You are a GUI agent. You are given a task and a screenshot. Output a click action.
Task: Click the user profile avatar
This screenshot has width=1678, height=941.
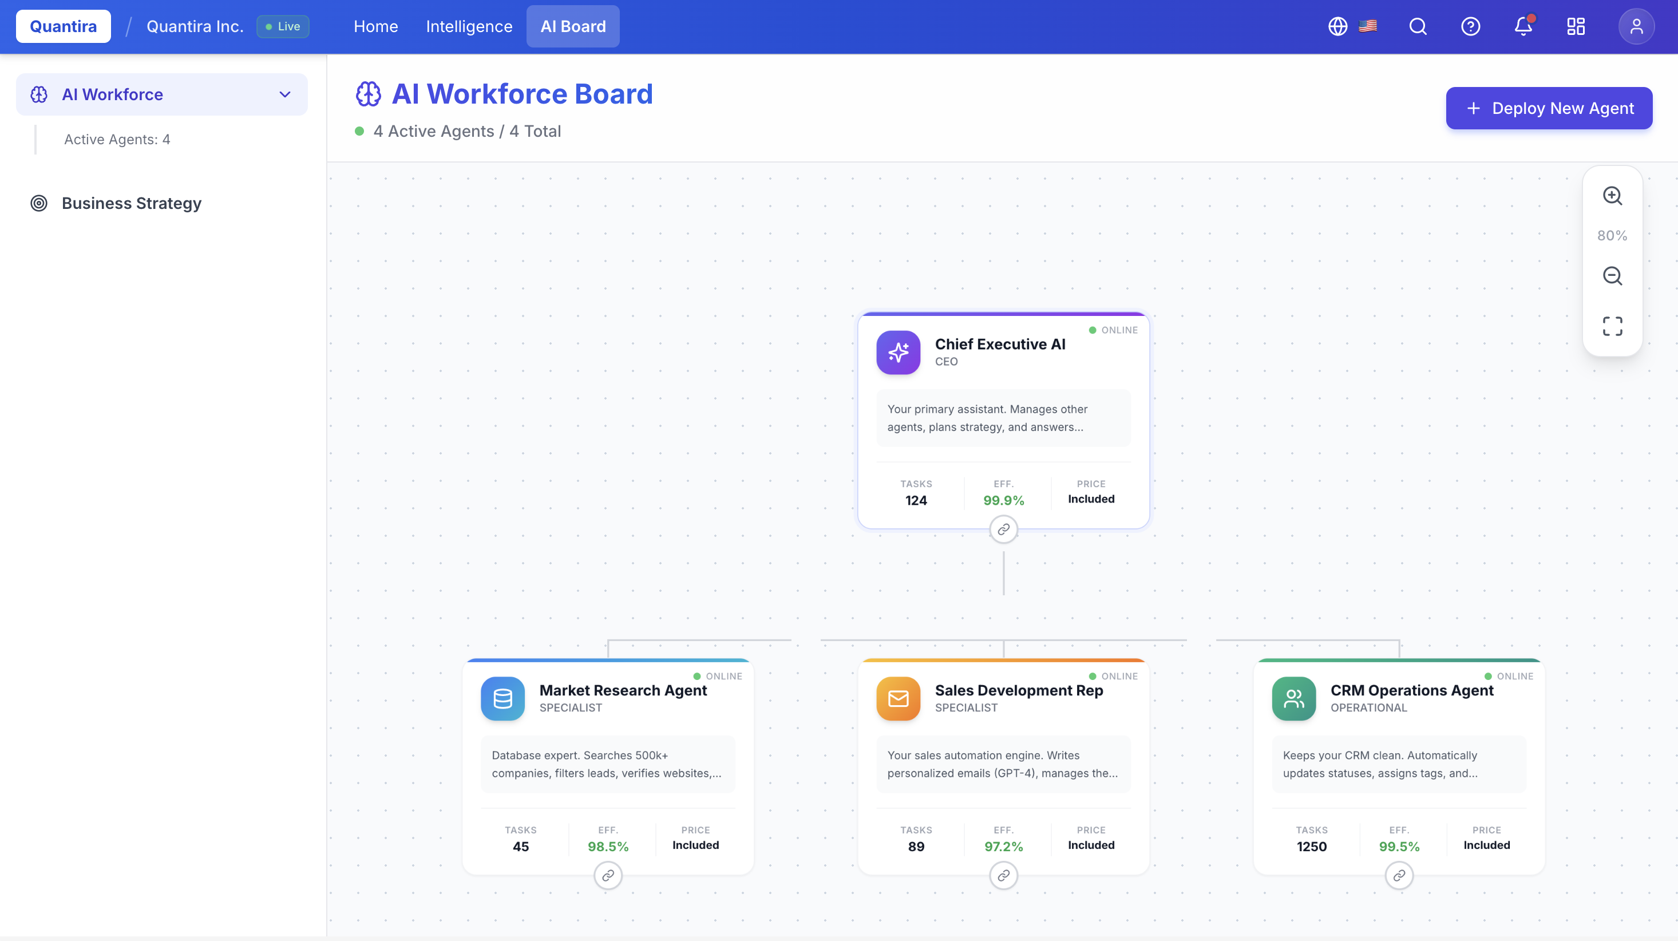[x=1636, y=26]
